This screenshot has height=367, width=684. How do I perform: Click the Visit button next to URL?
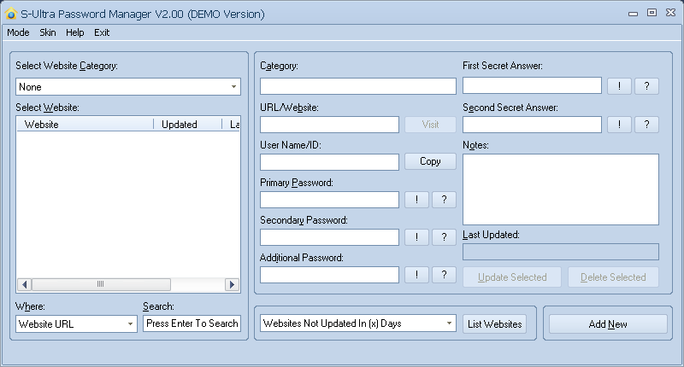click(431, 125)
